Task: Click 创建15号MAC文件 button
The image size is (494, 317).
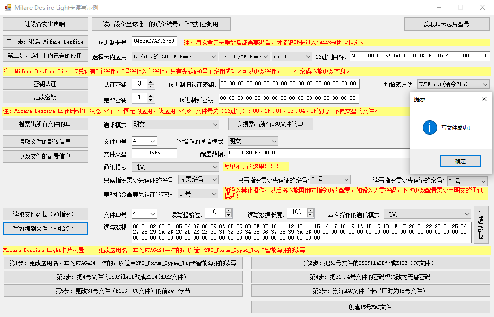Action: click(x=370, y=307)
